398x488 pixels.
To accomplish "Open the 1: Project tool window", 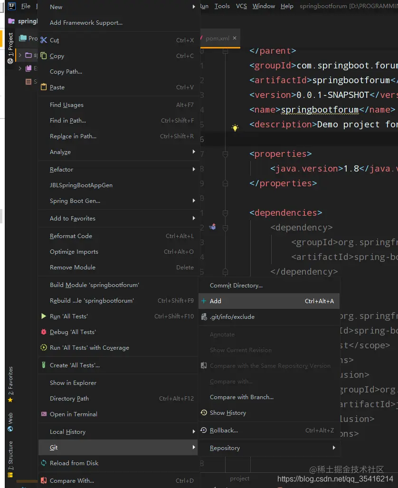I will [x=10, y=48].
